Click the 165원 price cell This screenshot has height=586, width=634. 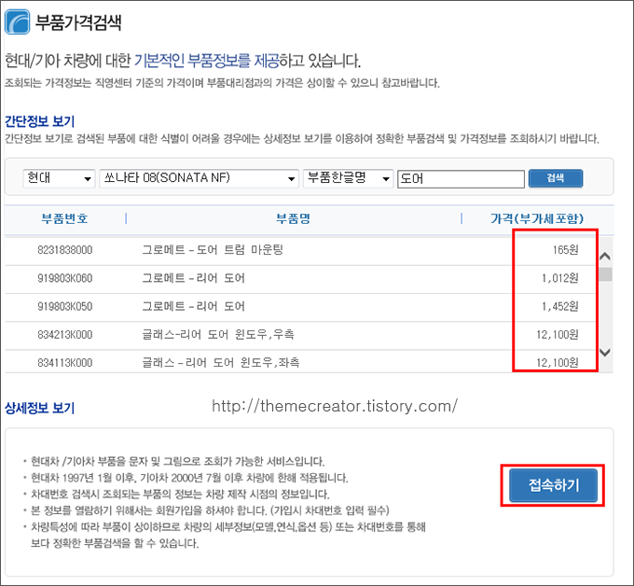(565, 250)
